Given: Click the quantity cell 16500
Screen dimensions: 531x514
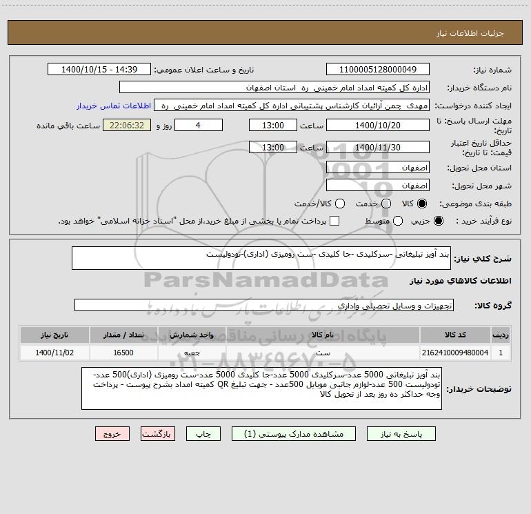Looking at the screenshot, I should [123, 353].
